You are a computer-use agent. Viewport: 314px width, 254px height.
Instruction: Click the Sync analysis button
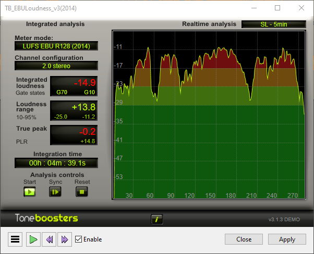[x=55, y=192]
